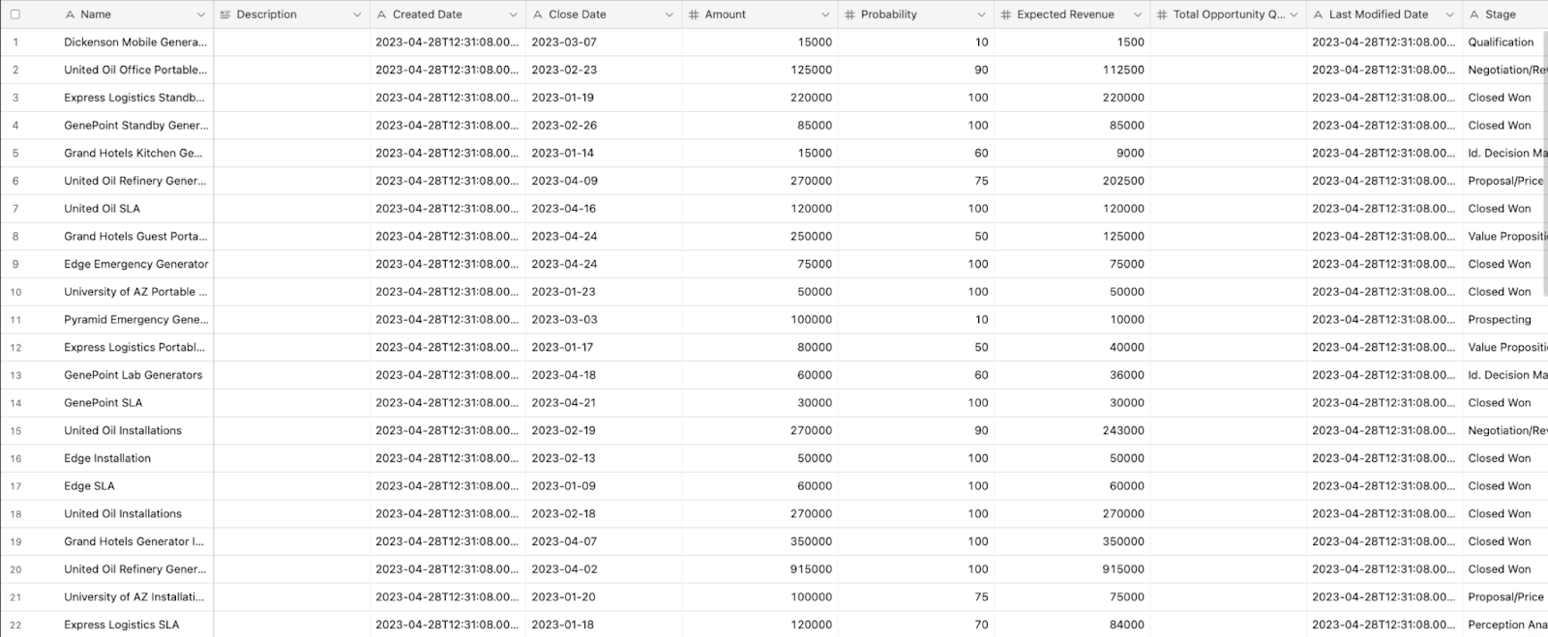The height and width of the screenshot is (637, 1548).
Task: Select probability "70" in Express Logistics SLA row
Action: point(916,624)
